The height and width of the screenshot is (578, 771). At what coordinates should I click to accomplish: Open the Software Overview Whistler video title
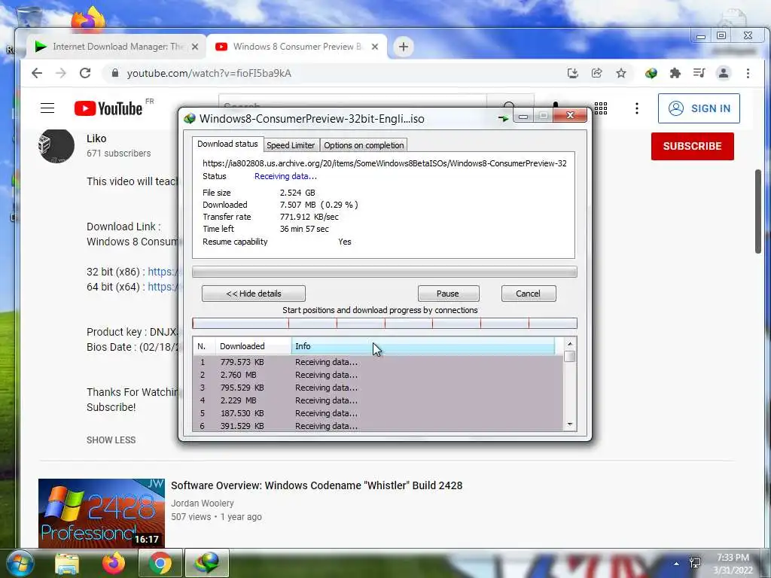(317, 485)
